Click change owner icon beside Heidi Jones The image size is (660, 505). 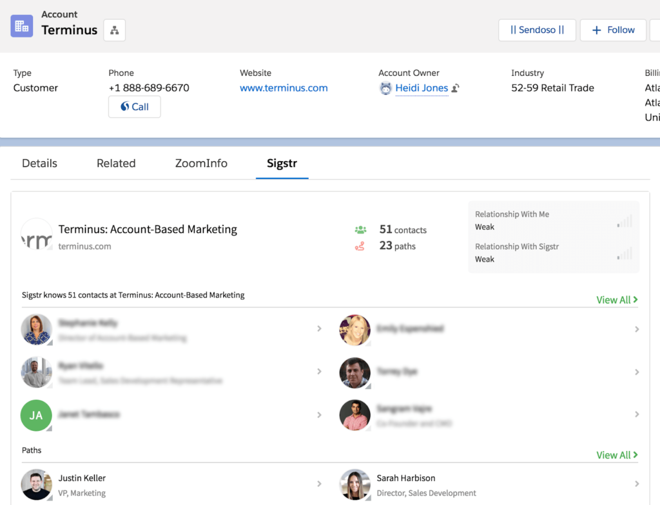click(x=456, y=88)
